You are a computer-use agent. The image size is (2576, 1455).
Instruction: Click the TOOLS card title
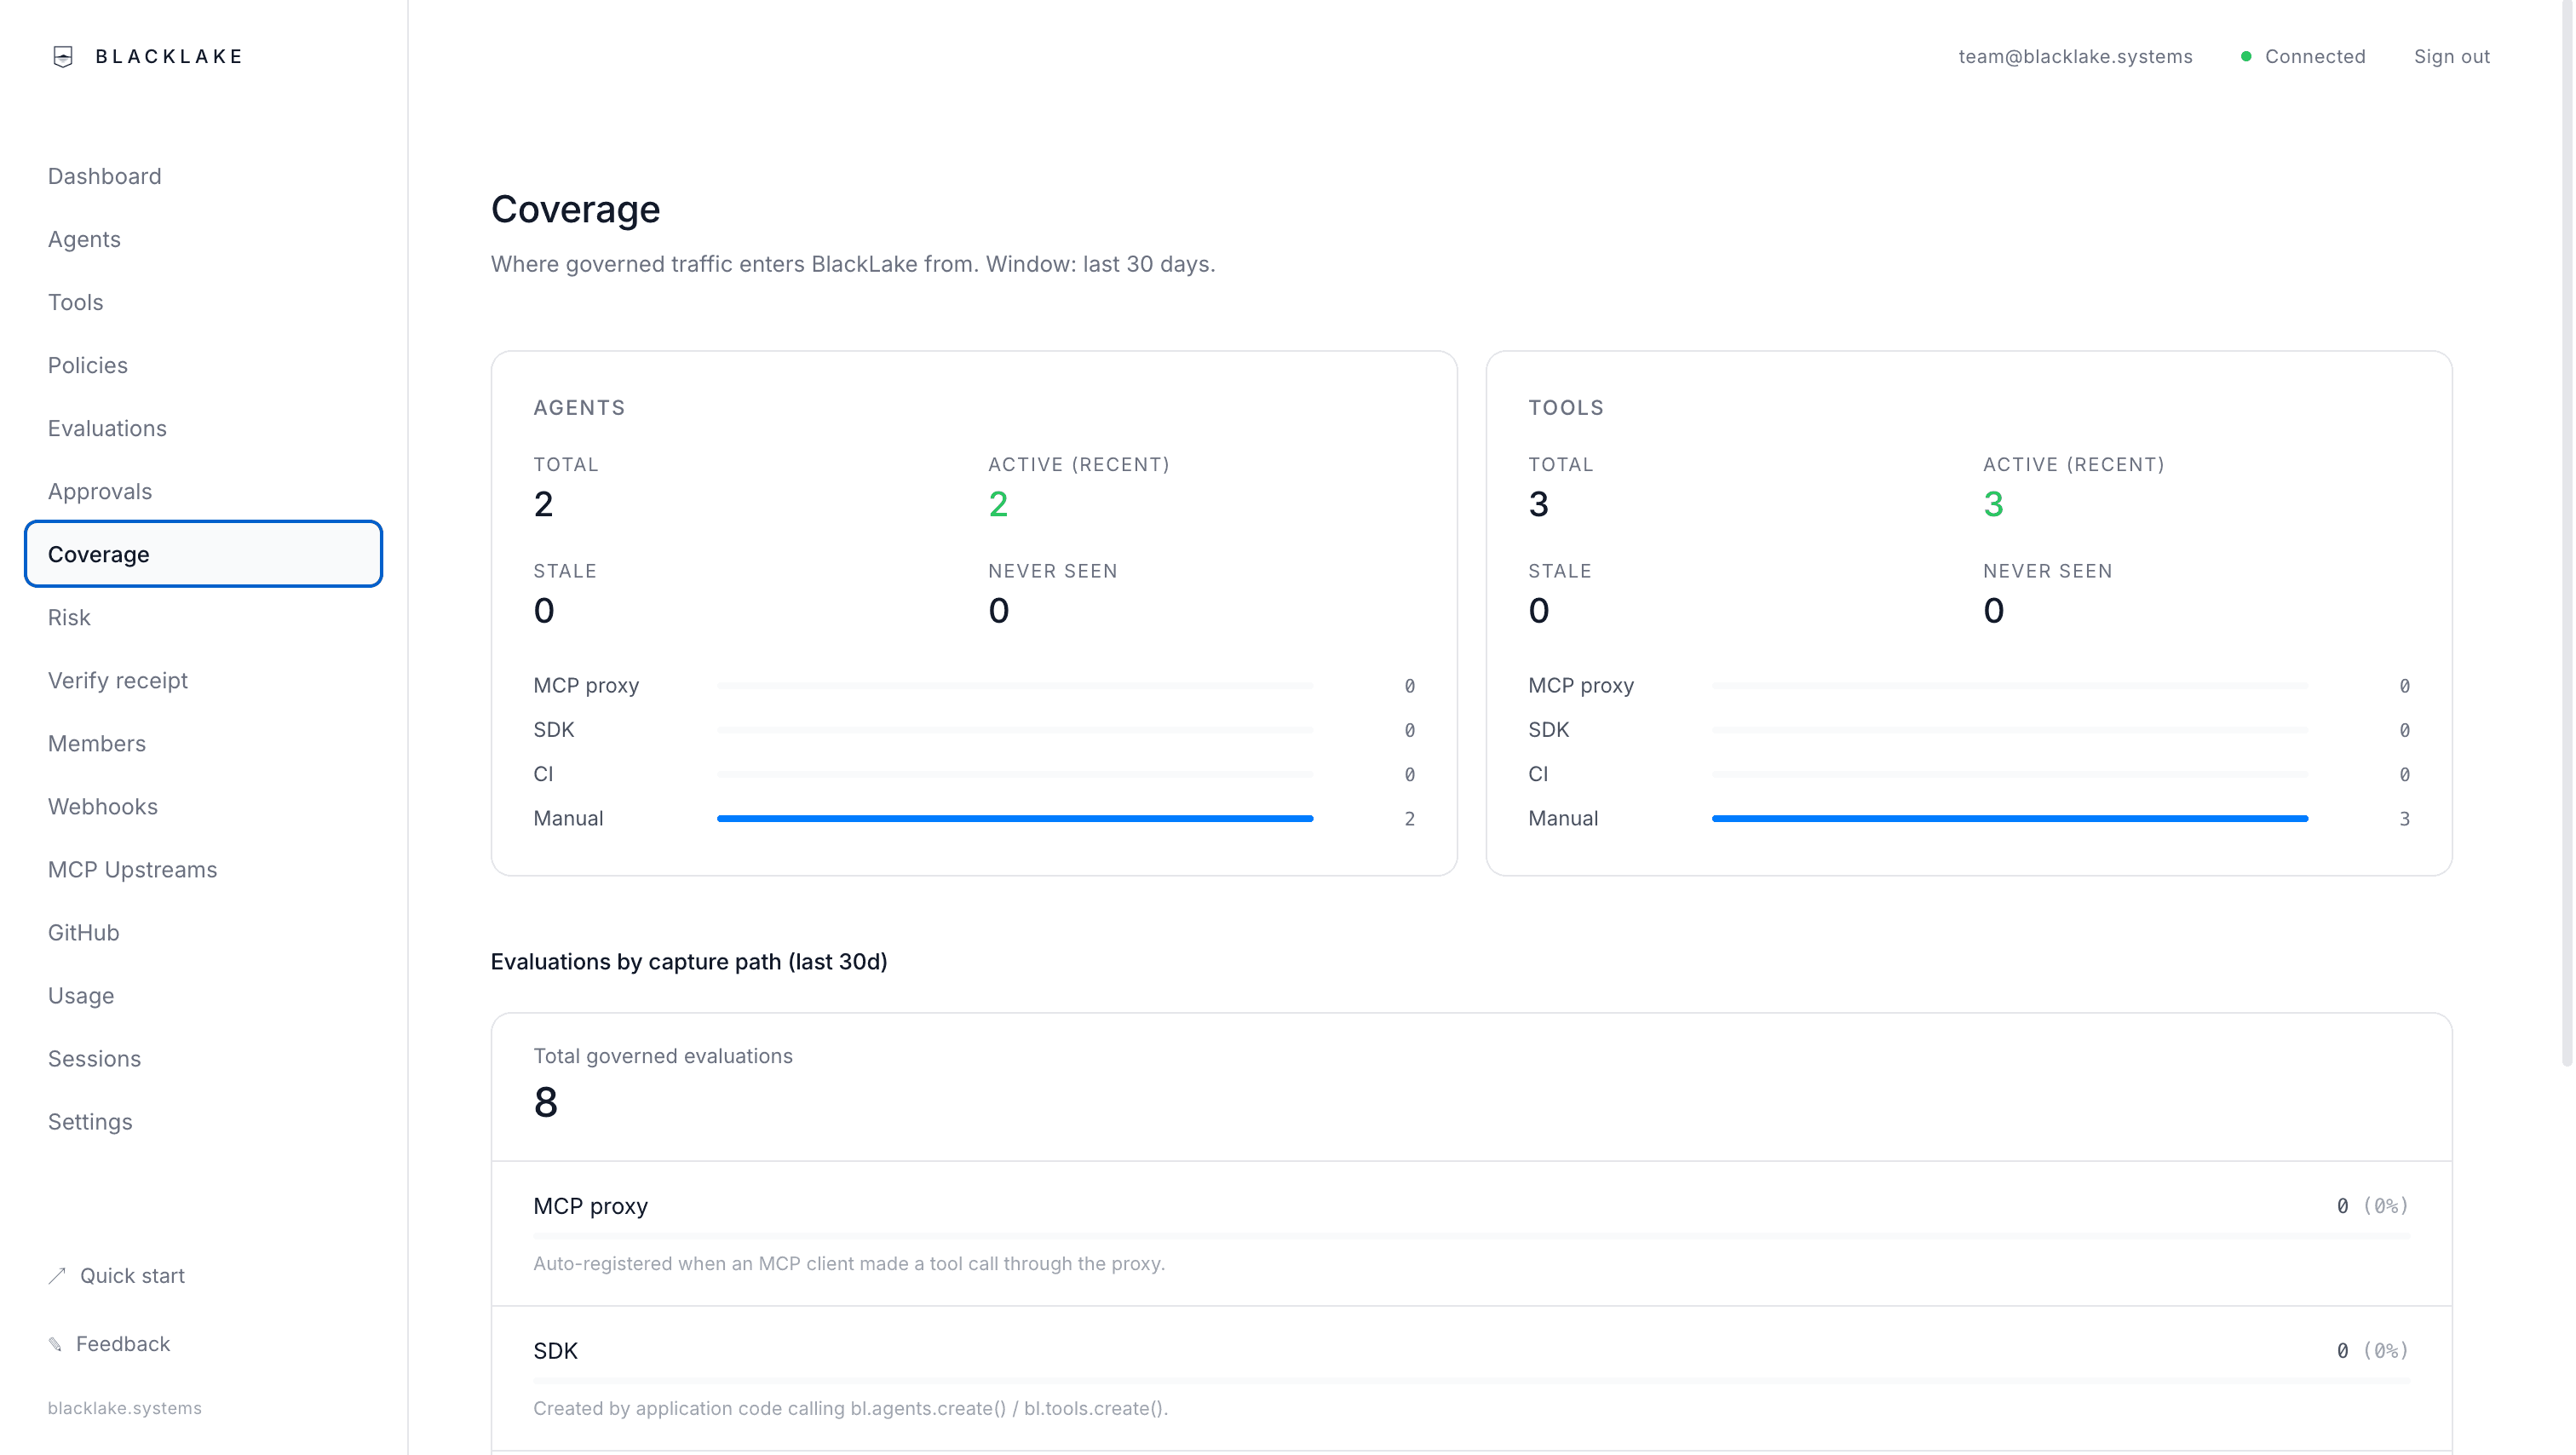pos(1566,408)
